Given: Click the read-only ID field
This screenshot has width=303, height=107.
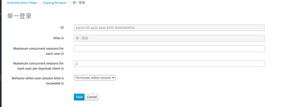Looking at the screenshot, I should [x=169, y=28].
